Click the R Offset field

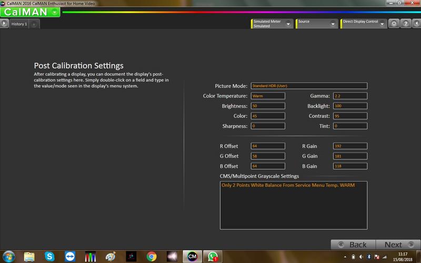coord(268,146)
